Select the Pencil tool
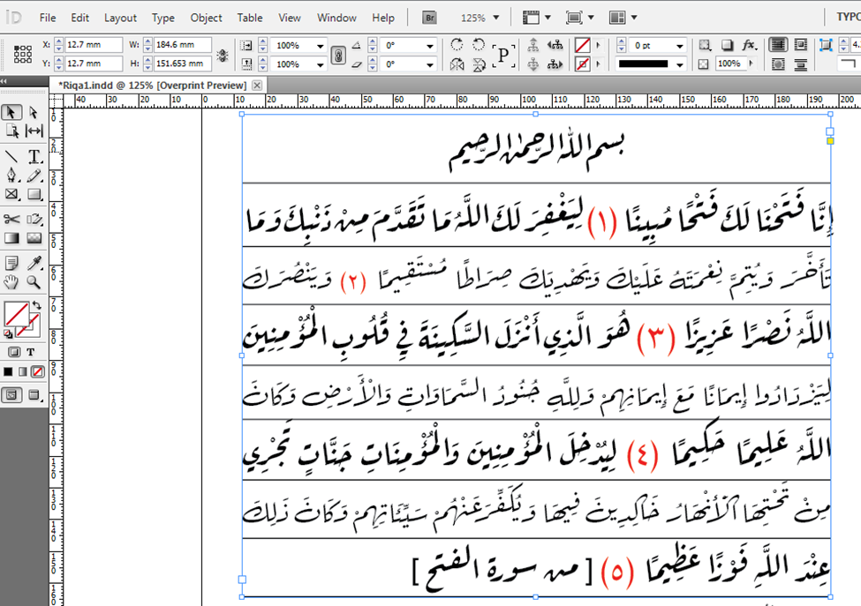The width and height of the screenshot is (861, 606). 34,176
